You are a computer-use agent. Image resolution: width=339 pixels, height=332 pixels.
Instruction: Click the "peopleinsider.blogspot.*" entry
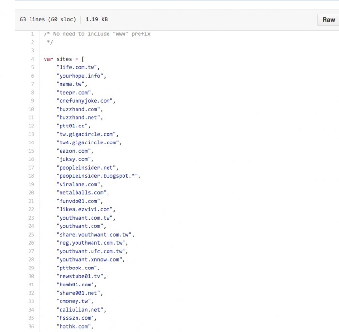pyautogui.click(x=99, y=176)
